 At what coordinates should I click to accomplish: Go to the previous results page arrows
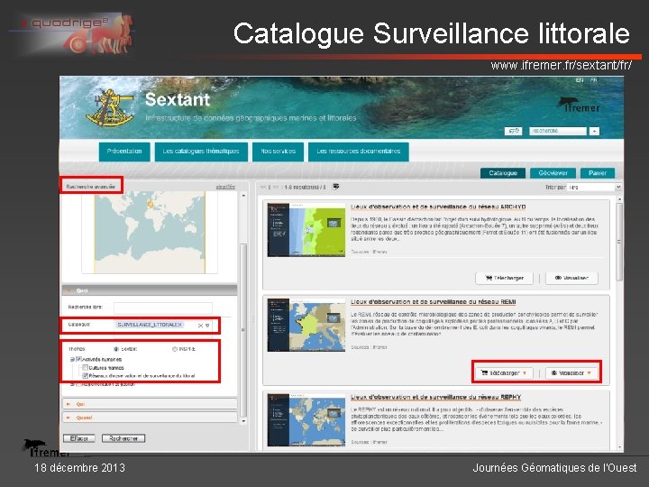click(263, 188)
